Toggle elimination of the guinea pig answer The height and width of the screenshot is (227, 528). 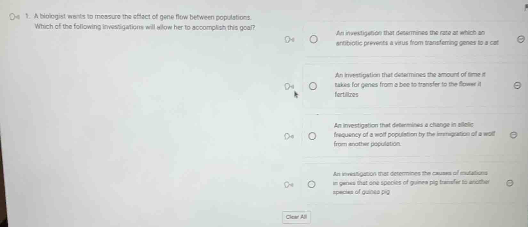tap(509, 183)
